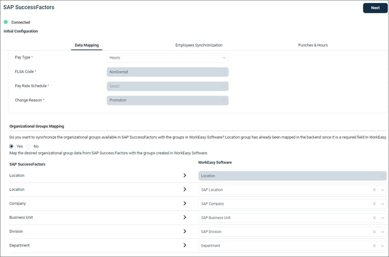Click the Division row label
The height and width of the screenshot is (257, 389).
pyautogui.click(x=16, y=231)
